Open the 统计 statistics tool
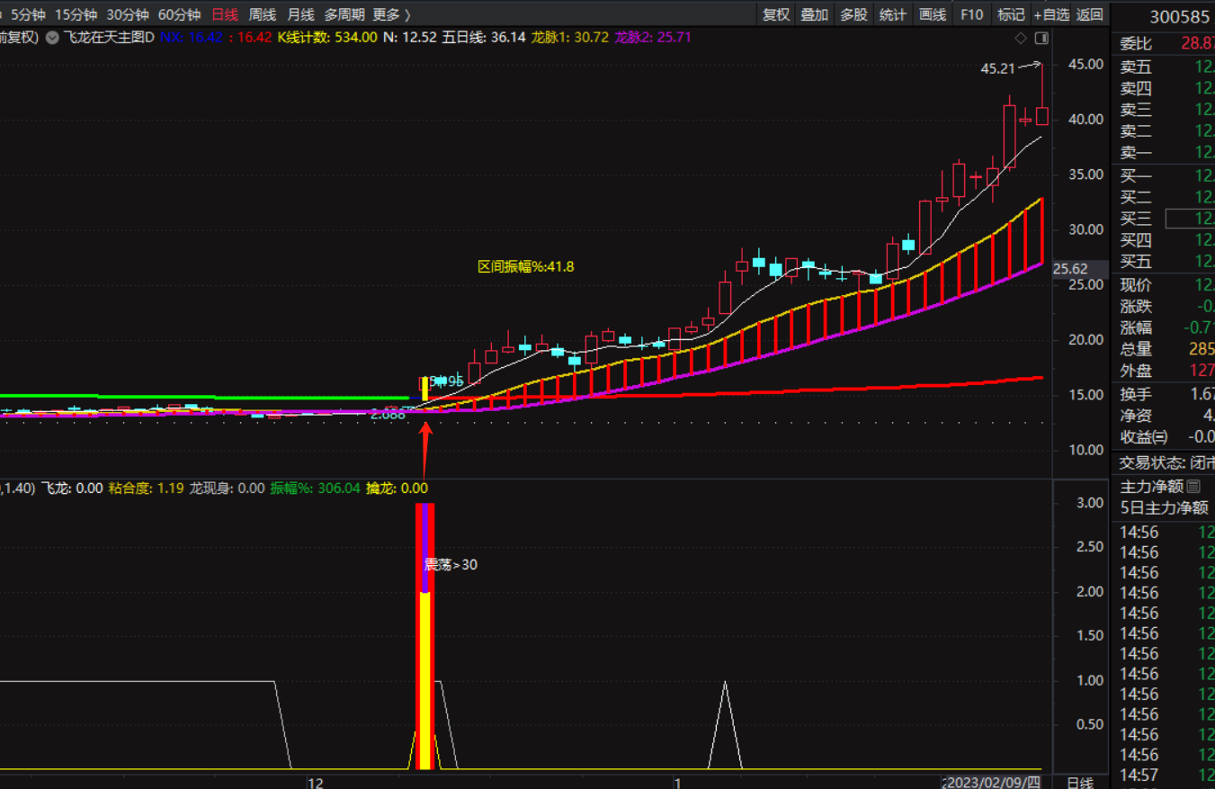Image resolution: width=1215 pixels, height=789 pixels. [893, 14]
